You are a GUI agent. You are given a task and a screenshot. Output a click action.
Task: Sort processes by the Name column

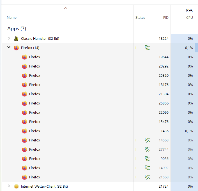coord(11,17)
